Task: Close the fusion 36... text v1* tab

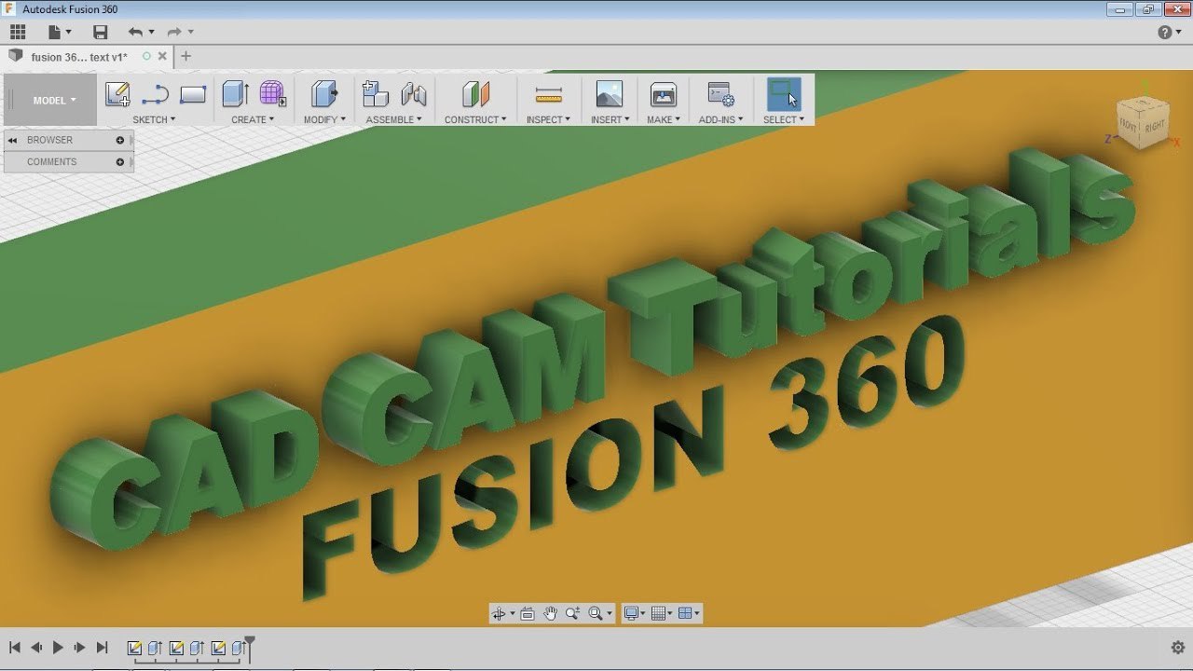Action: pos(162,57)
